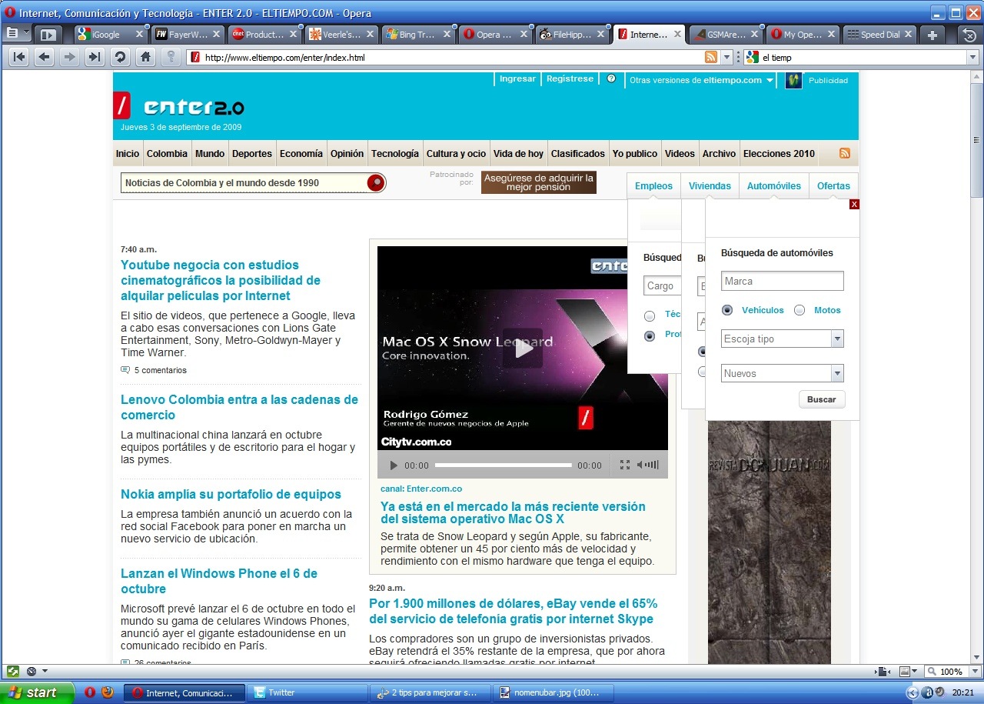This screenshot has width=984, height=704.
Task: Open the Escoja tipo dropdown
Action: pyautogui.click(x=783, y=339)
